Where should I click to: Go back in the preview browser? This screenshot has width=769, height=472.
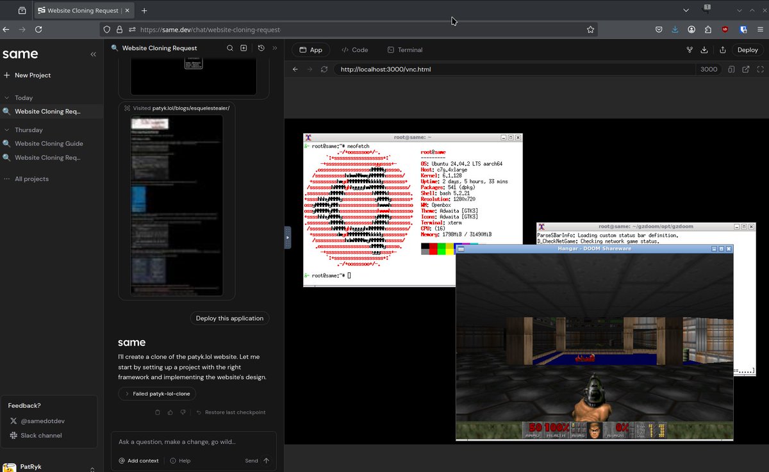tap(295, 69)
